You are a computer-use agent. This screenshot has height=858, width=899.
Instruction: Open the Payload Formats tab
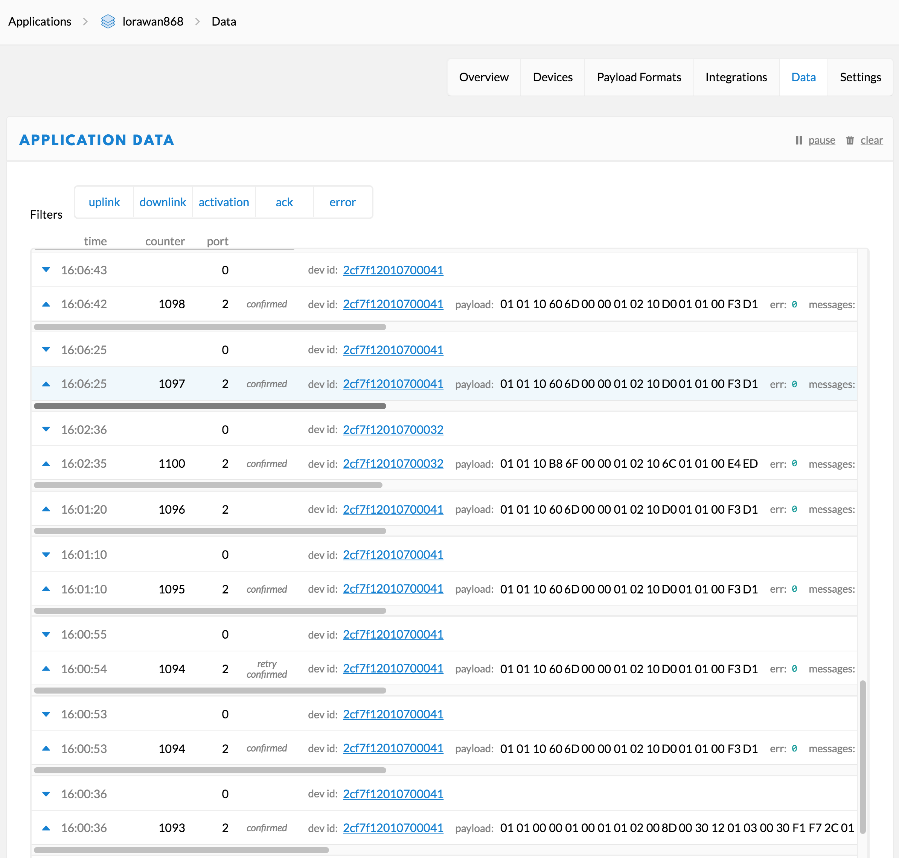click(x=639, y=77)
